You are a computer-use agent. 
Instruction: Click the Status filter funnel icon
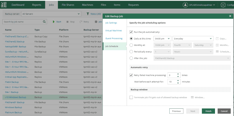tap(88, 14)
